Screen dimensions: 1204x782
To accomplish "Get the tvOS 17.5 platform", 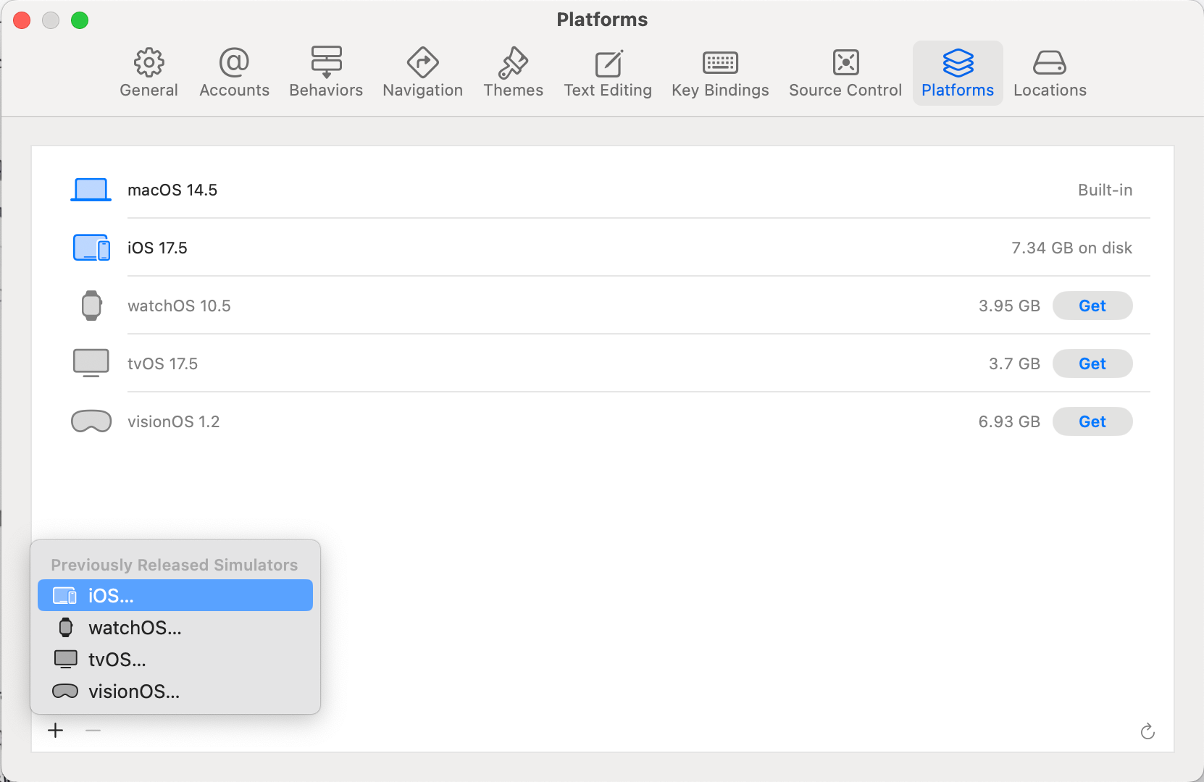I will point(1092,363).
